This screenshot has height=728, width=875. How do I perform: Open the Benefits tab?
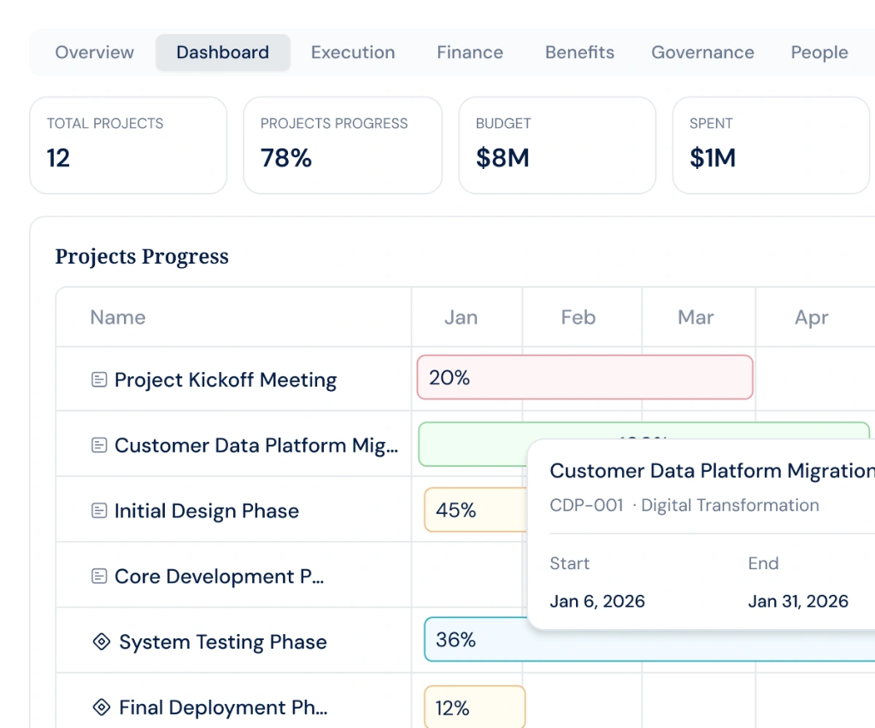[580, 52]
